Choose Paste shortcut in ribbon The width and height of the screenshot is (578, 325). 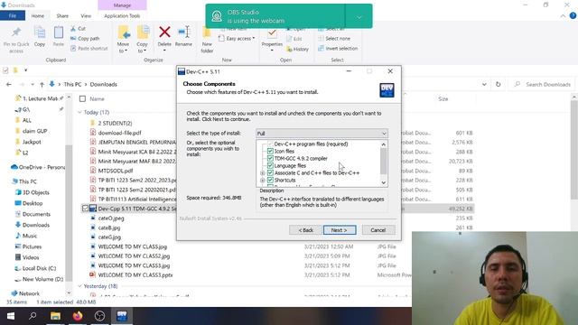click(x=89, y=48)
